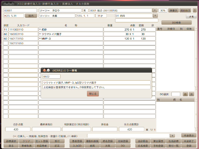Image resolution: width=199 pixels, height=149 pixels.
Task: Open the dropdown arrow beside 中途表示
Action: tap(172, 136)
